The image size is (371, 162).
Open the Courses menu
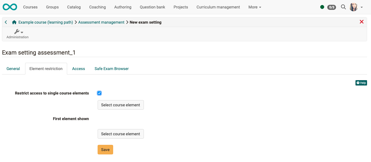(x=30, y=7)
